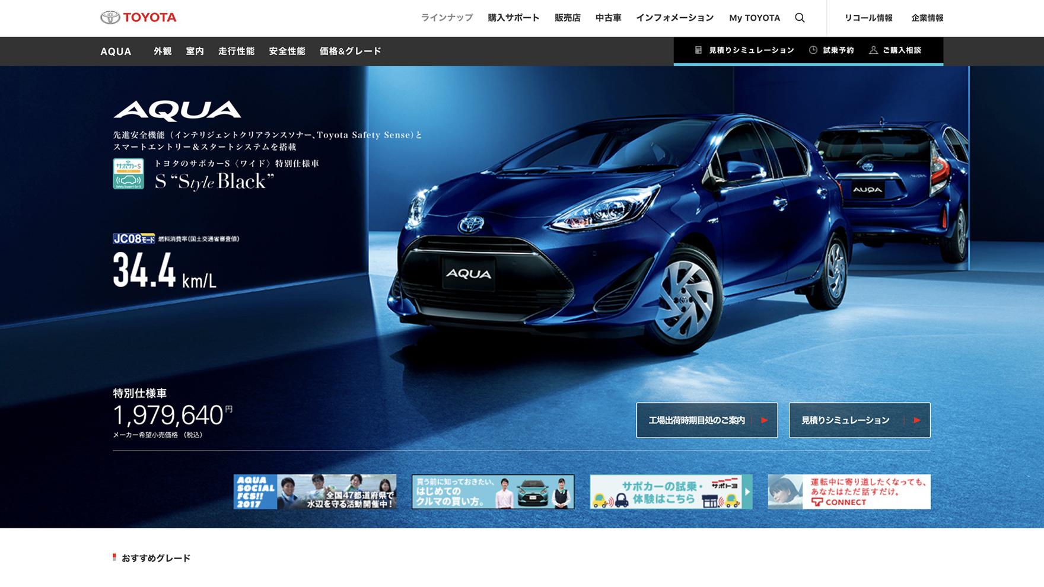
Task: Open the リコール情報 link
Action: pyautogui.click(x=868, y=18)
